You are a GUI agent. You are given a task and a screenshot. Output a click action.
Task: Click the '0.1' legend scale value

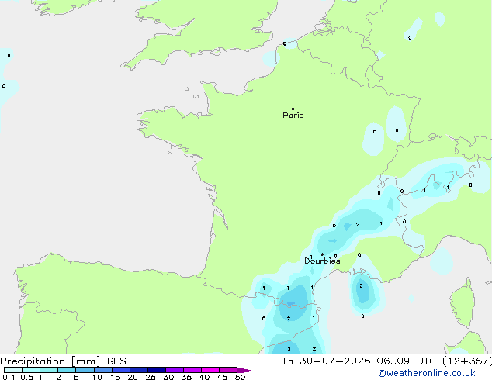click(x=9, y=377)
